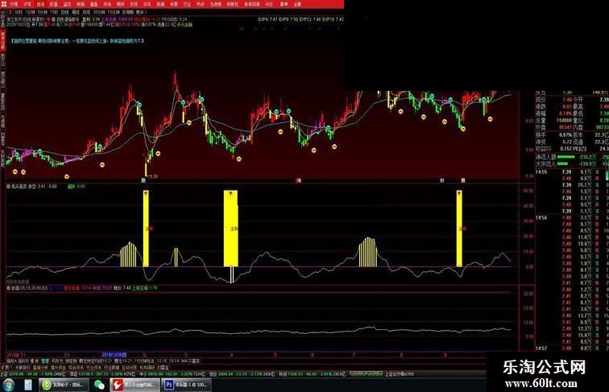Click the 总量 194088 value in quote panel

point(565,120)
